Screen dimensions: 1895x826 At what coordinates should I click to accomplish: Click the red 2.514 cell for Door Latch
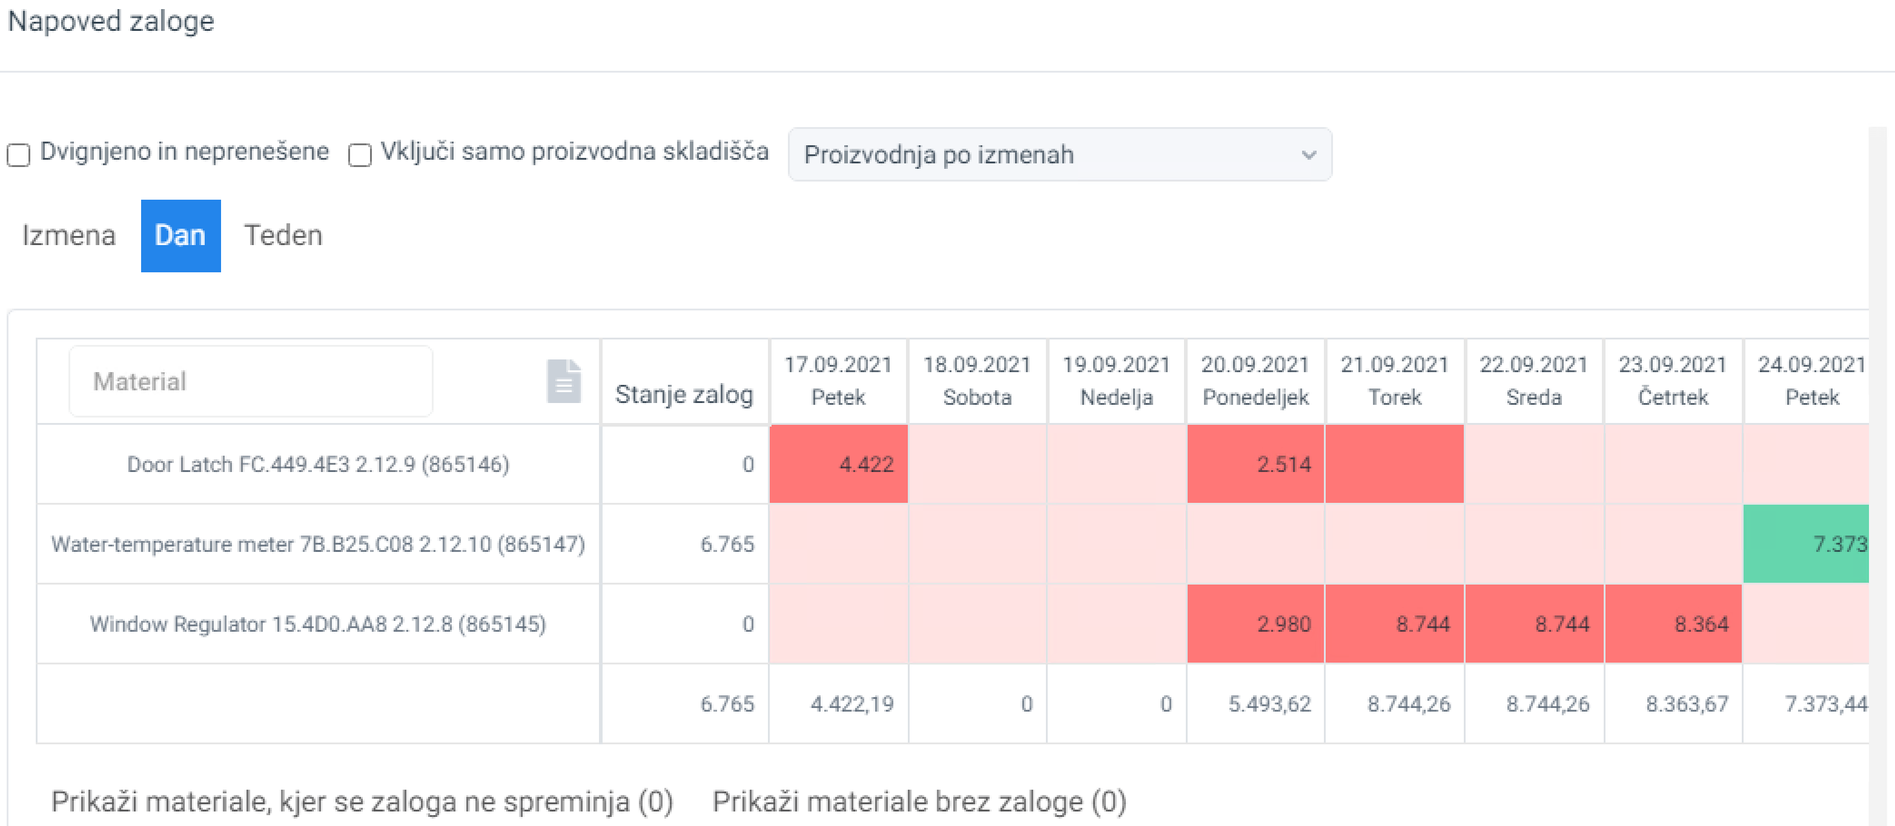(x=1255, y=464)
